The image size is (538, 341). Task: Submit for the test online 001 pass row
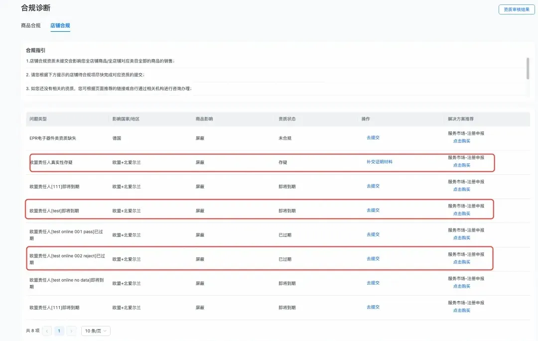[x=373, y=234]
